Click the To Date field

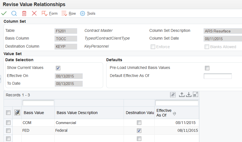(69, 84)
